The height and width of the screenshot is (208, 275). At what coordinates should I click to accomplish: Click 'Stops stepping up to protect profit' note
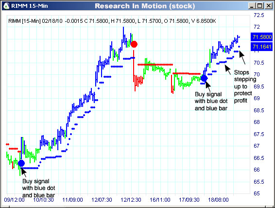(x=245, y=87)
